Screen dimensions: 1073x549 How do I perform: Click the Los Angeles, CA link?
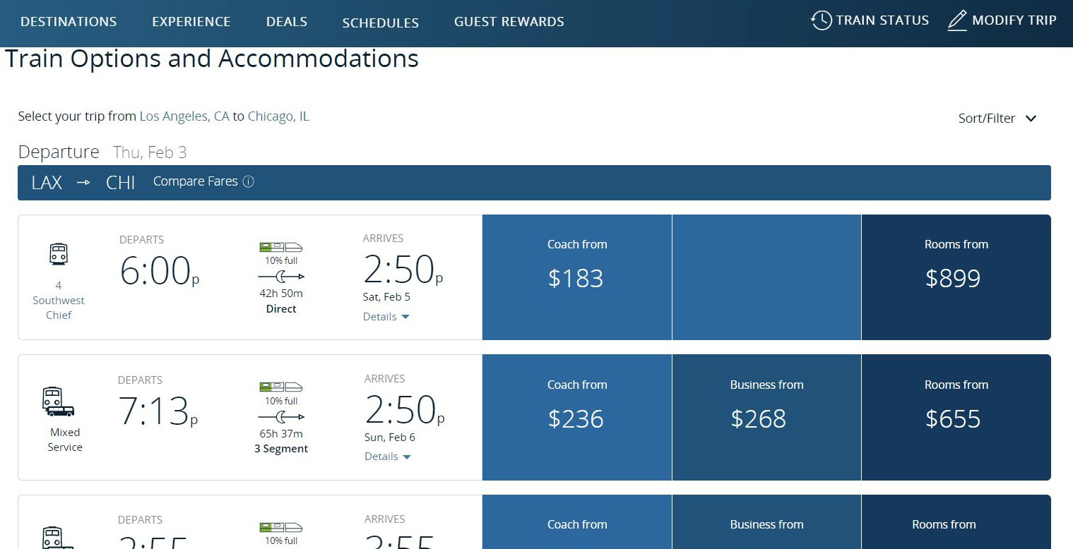[x=184, y=116]
